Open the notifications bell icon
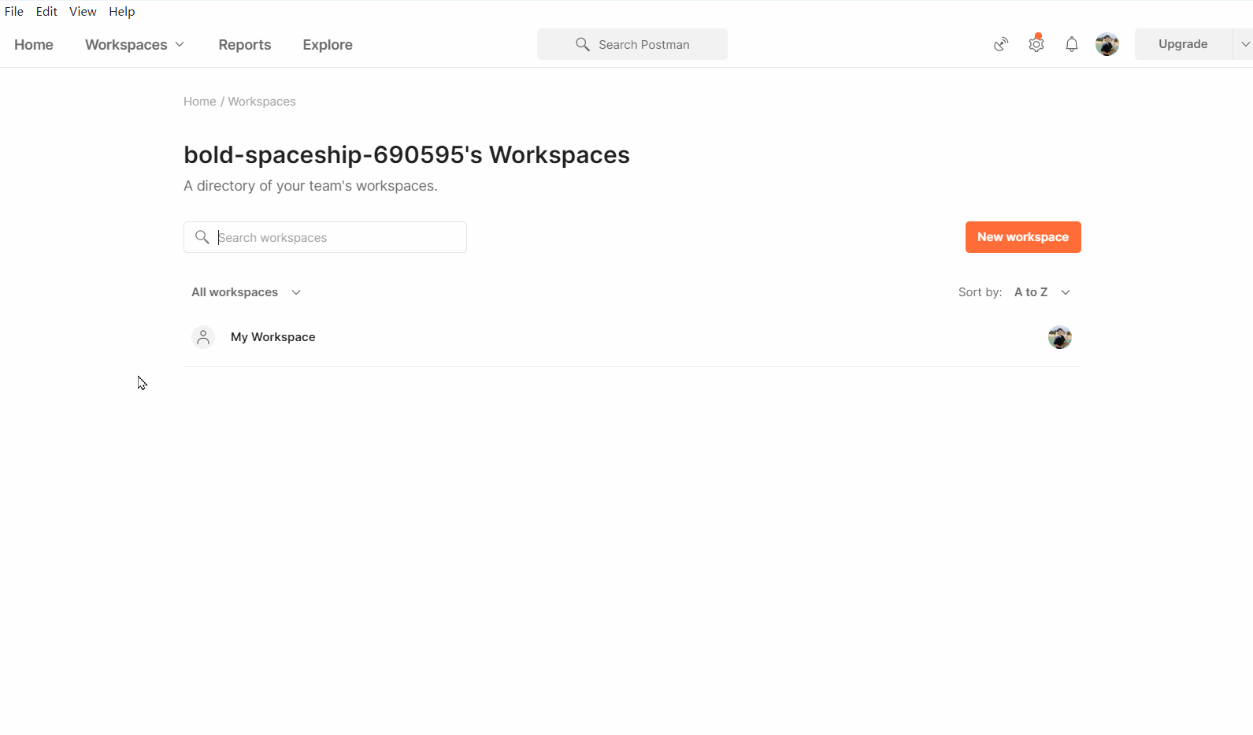The height and width of the screenshot is (735, 1253). 1072,44
